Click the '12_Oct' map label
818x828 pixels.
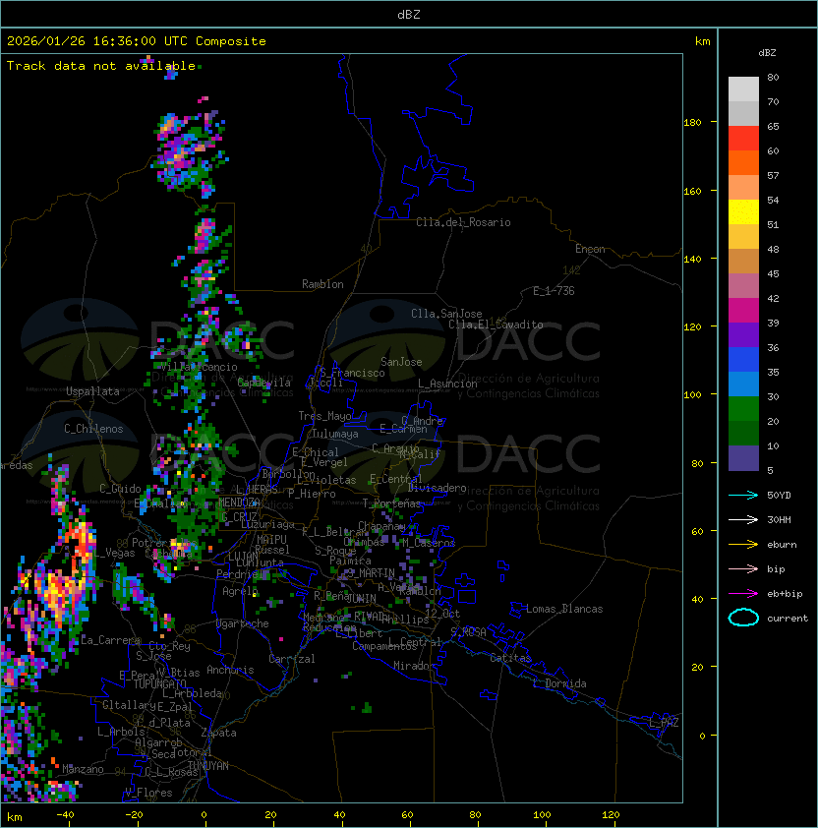[442, 614]
